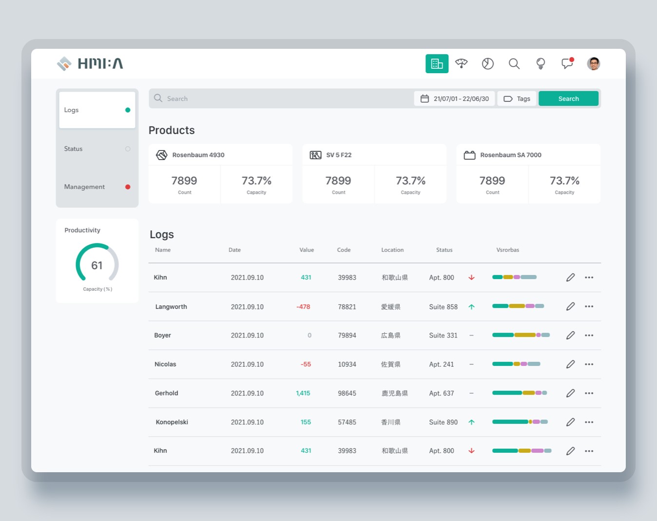657x521 pixels.
Task: Sort logs by the Vsrorbas column header
Action: click(x=507, y=250)
